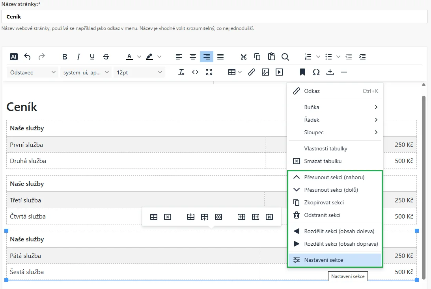Click the Název stránky input field
The width and height of the screenshot is (431, 289).
coord(215,17)
